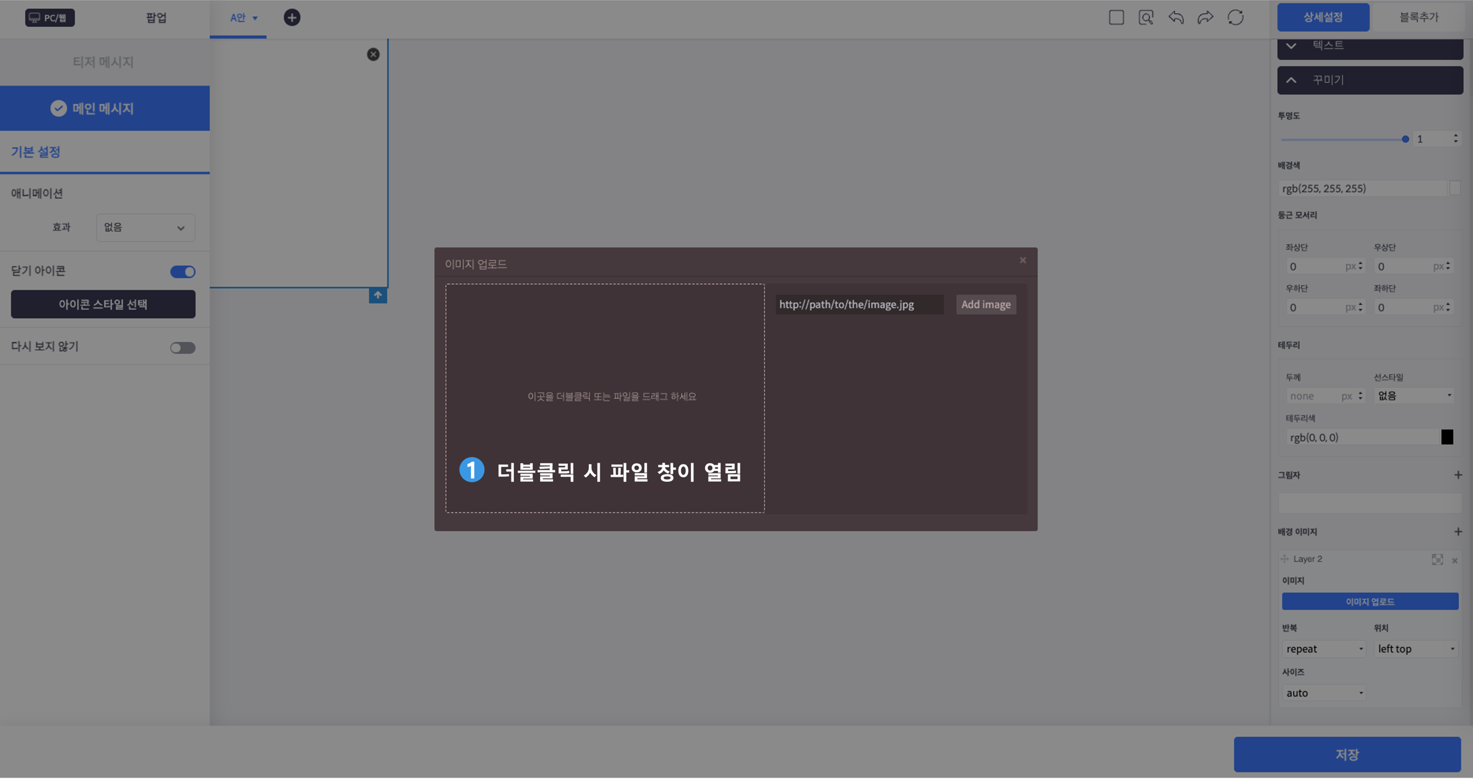Switch to the 블록추가 tab
Viewport: 1473px width, 779px height.
pyautogui.click(x=1419, y=17)
